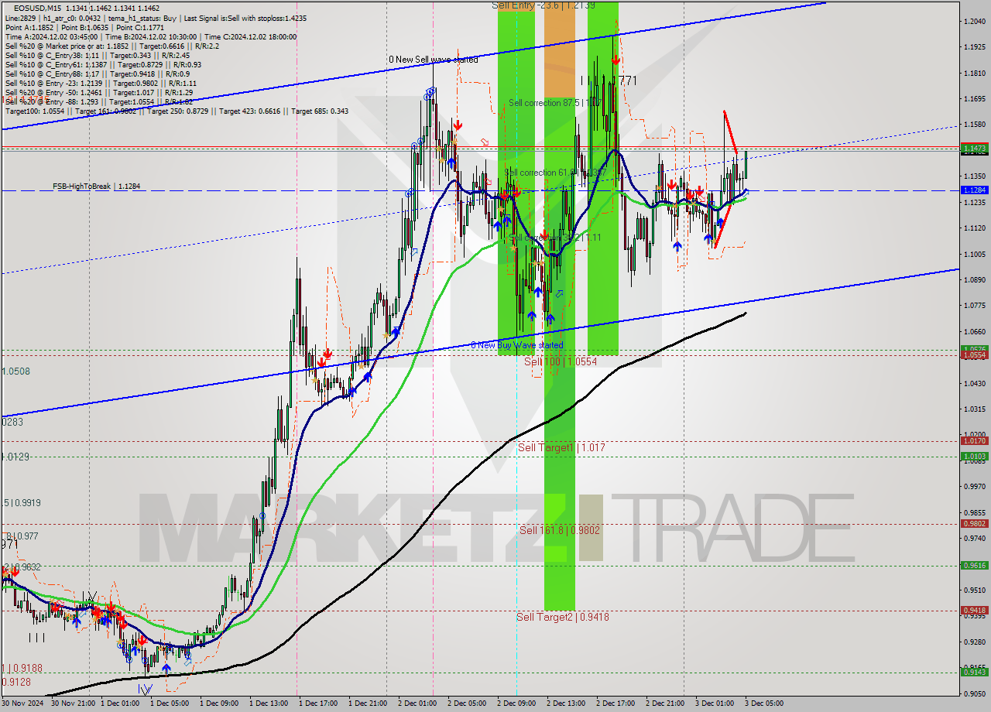The height and width of the screenshot is (712, 991).
Task: Click the 'Sell Entry -23.6 | 1.2139' label
Action: (x=544, y=5)
